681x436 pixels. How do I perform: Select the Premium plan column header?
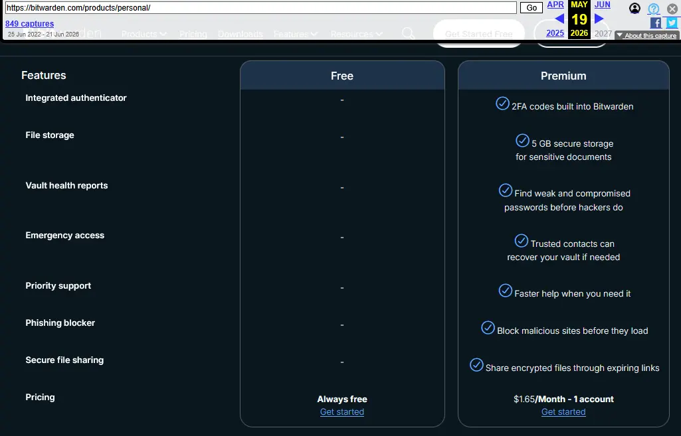[x=563, y=76]
